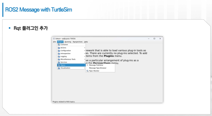The width and height of the screenshot is (212, 116).
Task: Click the Message Publisher play-arrow icon
Action: click(x=88, y=65)
